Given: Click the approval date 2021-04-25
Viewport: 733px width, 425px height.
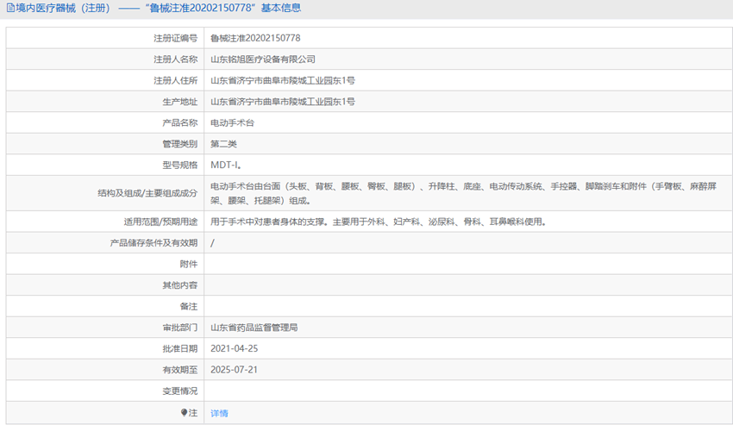Looking at the screenshot, I should click(235, 348).
